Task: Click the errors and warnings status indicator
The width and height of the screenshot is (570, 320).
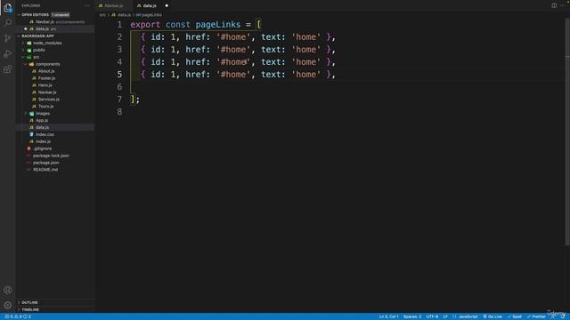Action: (x=18, y=316)
